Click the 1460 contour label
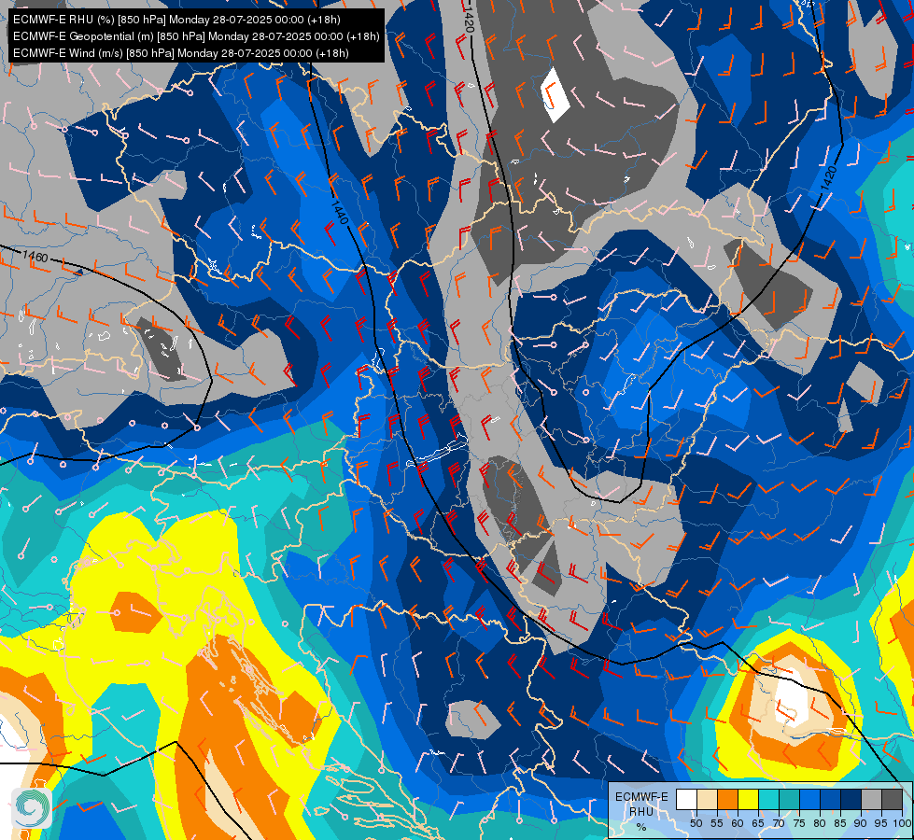Viewport: 914px width, 840px height. click(35, 256)
